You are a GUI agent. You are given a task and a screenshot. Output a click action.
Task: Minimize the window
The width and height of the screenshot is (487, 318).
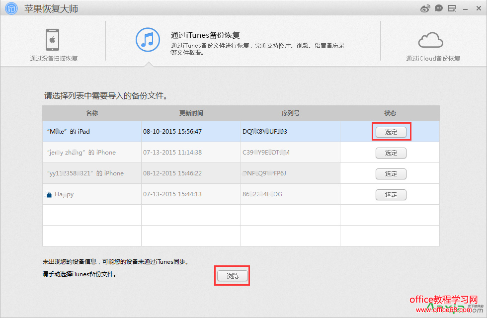click(465, 9)
